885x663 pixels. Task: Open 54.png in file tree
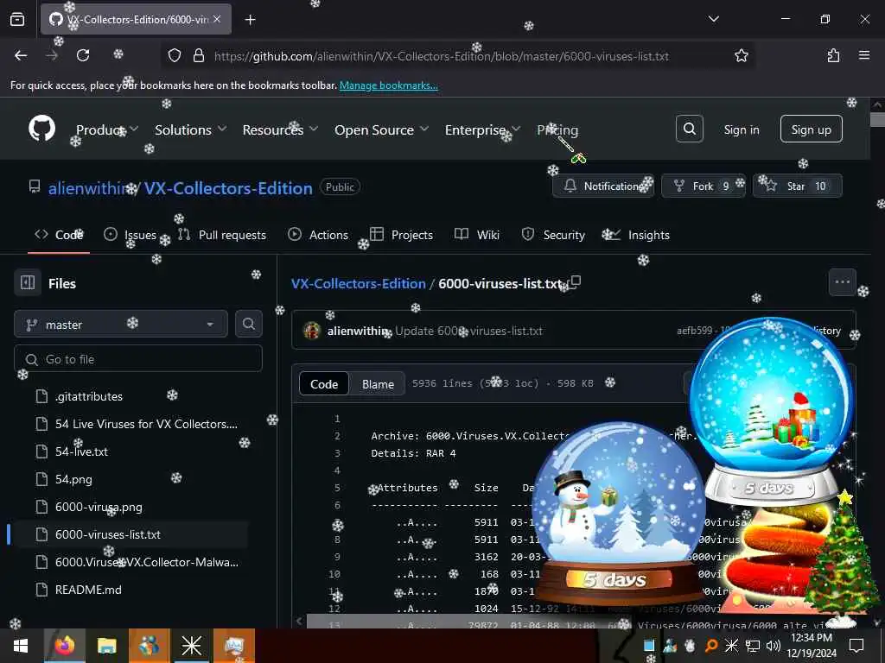pos(73,479)
